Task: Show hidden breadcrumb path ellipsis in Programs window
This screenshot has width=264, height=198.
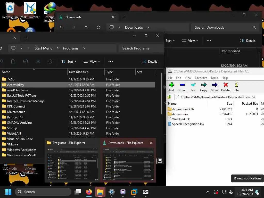Action: [29, 48]
